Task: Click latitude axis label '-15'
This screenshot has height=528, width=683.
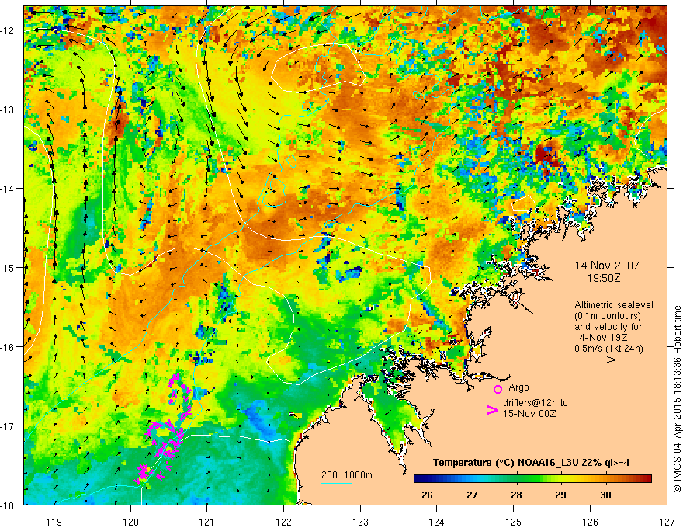Action: [x=9, y=267]
